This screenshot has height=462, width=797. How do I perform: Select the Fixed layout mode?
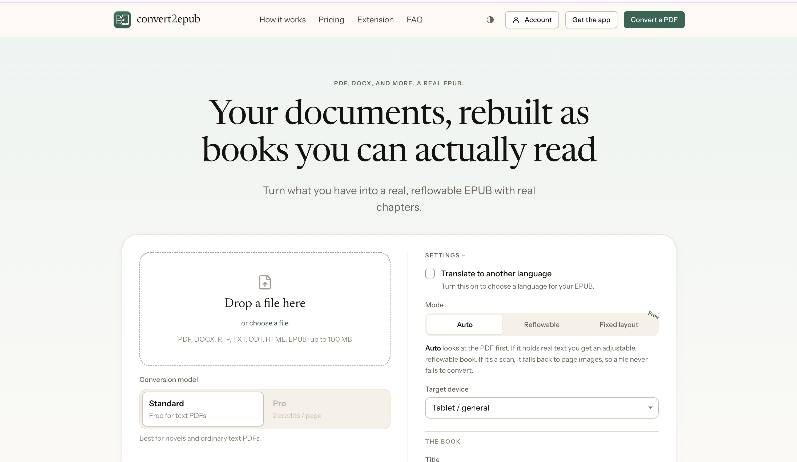coord(618,324)
